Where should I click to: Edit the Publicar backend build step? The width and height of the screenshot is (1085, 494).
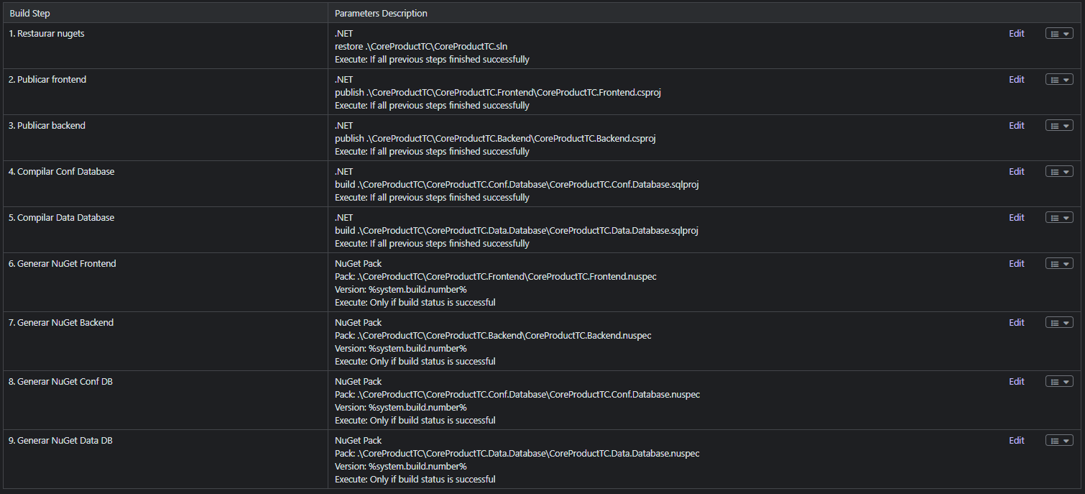coord(1017,126)
